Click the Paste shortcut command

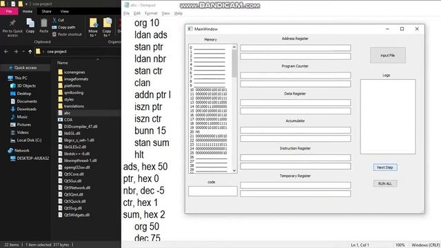pyautogui.click(x=67, y=34)
